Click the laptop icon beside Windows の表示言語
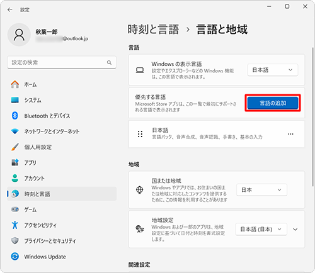Screen dimensions: 315x273 pos(140,70)
